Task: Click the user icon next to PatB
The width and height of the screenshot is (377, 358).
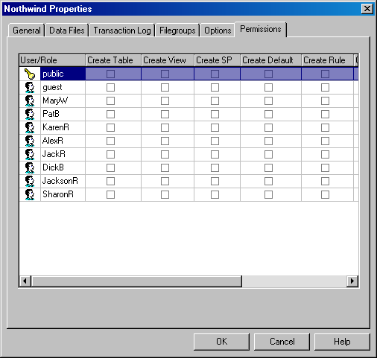Action: [30, 114]
